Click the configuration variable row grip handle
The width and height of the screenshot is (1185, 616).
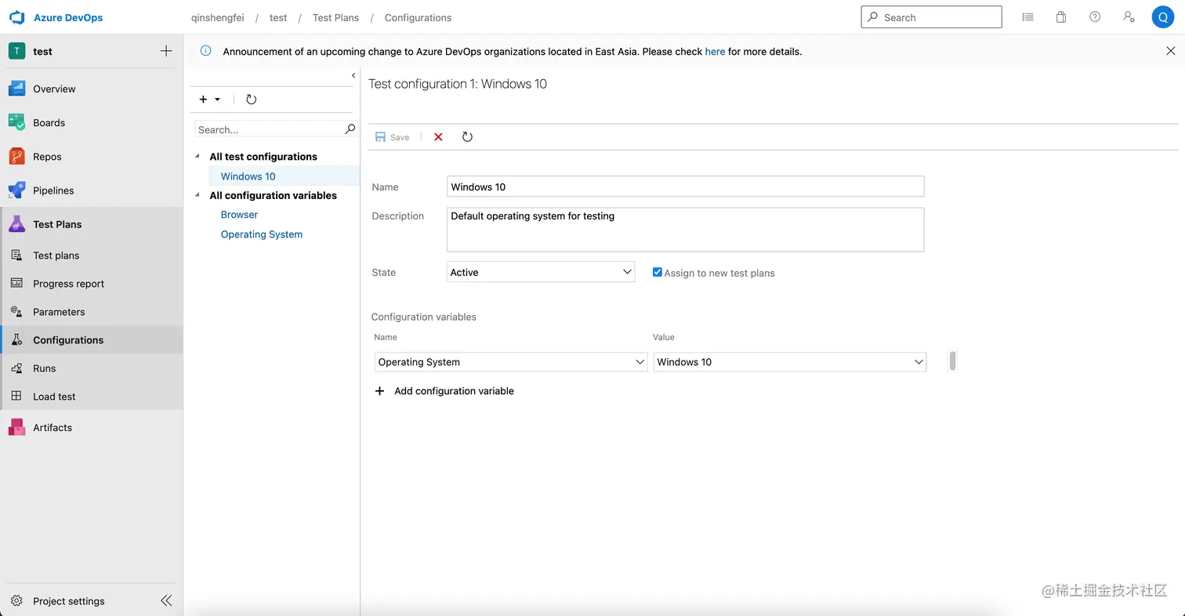click(x=952, y=361)
